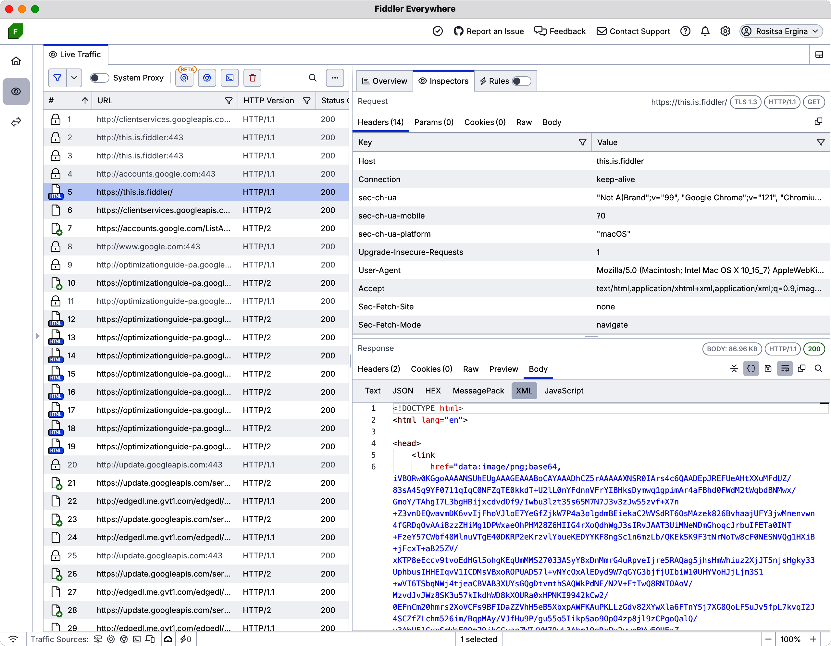Open the request Cookies (0) tab
The height and width of the screenshot is (646, 831).
click(x=485, y=122)
